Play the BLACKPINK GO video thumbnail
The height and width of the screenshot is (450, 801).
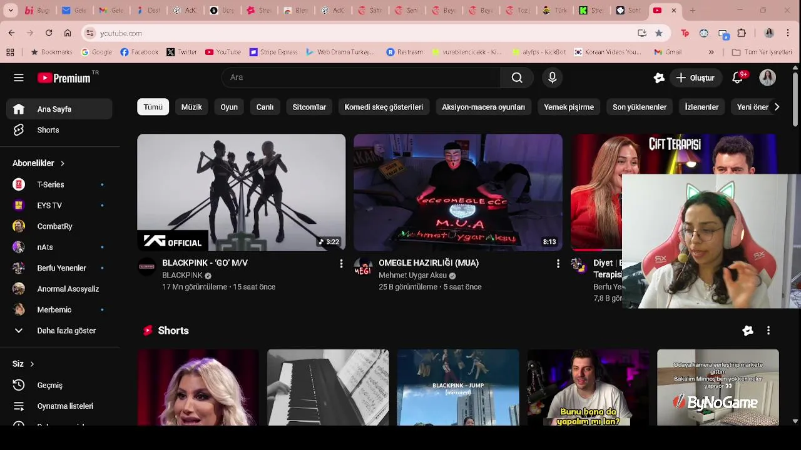coord(241,192)
